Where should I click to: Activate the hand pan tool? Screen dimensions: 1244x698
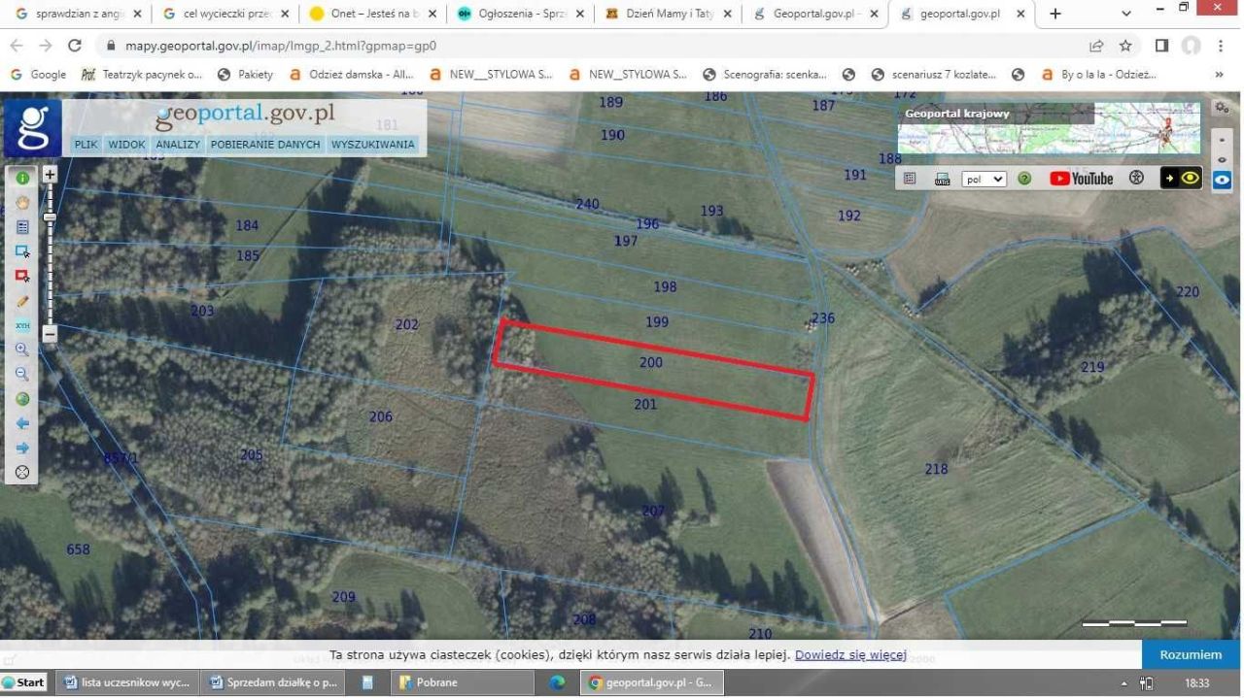22,203
